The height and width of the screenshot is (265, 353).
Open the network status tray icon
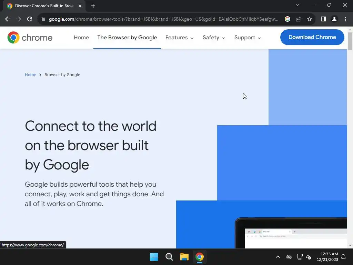click(300, 257)
